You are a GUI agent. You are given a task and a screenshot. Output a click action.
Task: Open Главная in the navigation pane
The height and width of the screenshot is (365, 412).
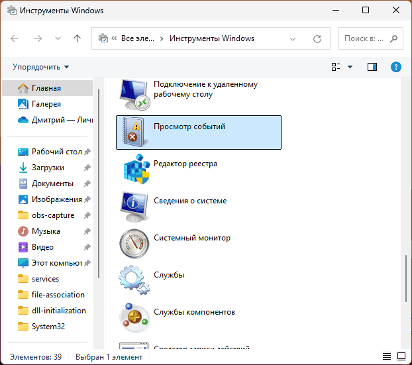click(x=47, y=88)
